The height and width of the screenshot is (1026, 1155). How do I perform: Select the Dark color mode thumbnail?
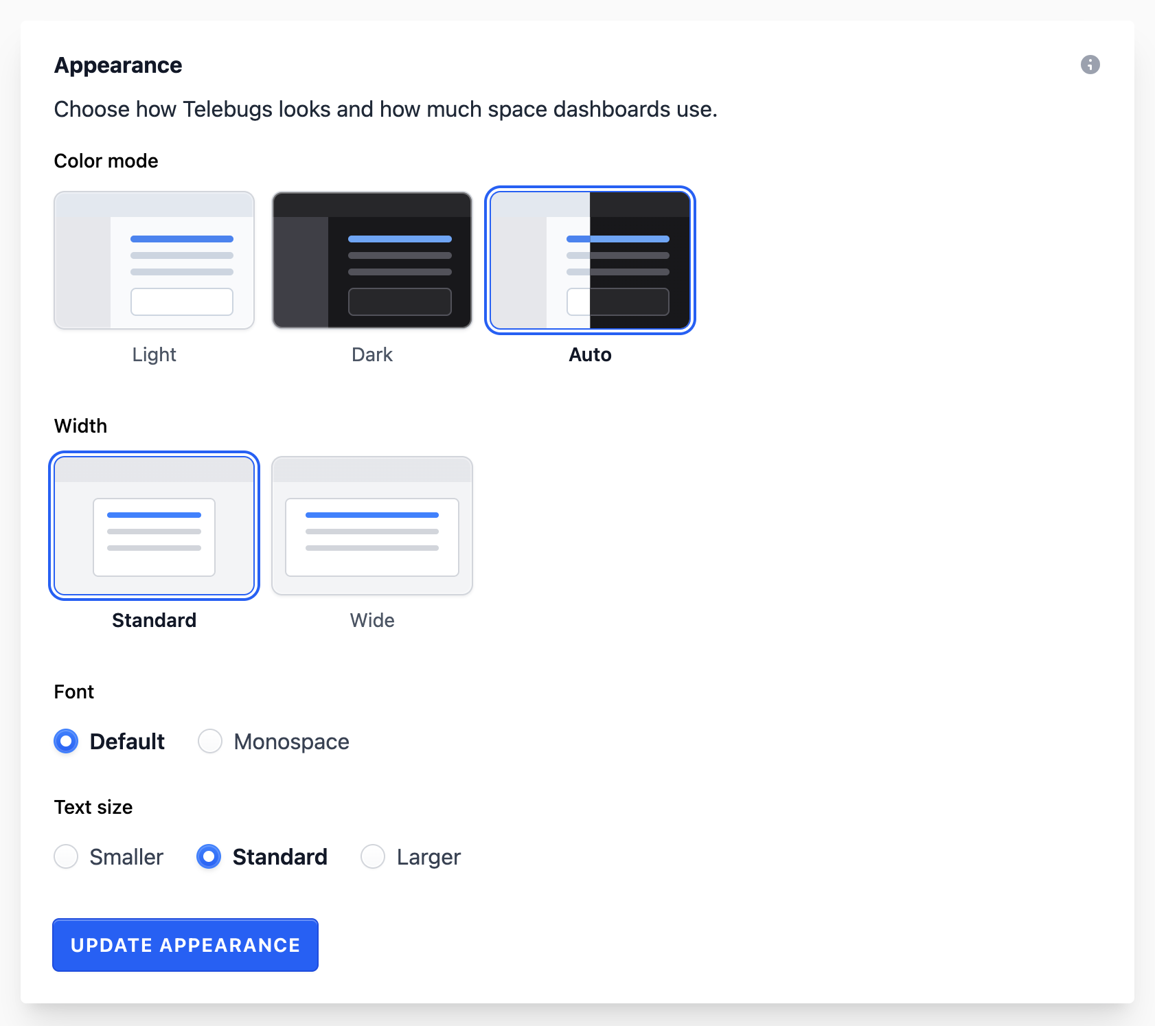click(x=372, y=260)
